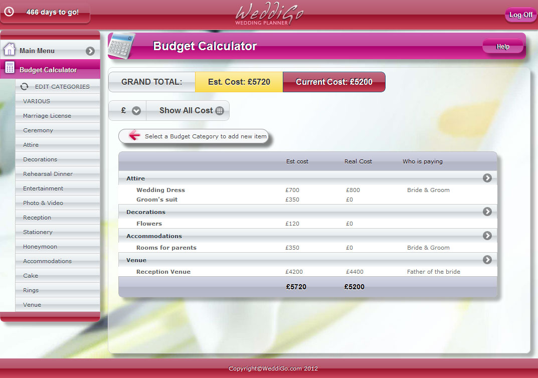Viewport: 538px width, 378px height.
Task: Click the refresh icon beside Edit Categories
Action: (x=25, y=86)
